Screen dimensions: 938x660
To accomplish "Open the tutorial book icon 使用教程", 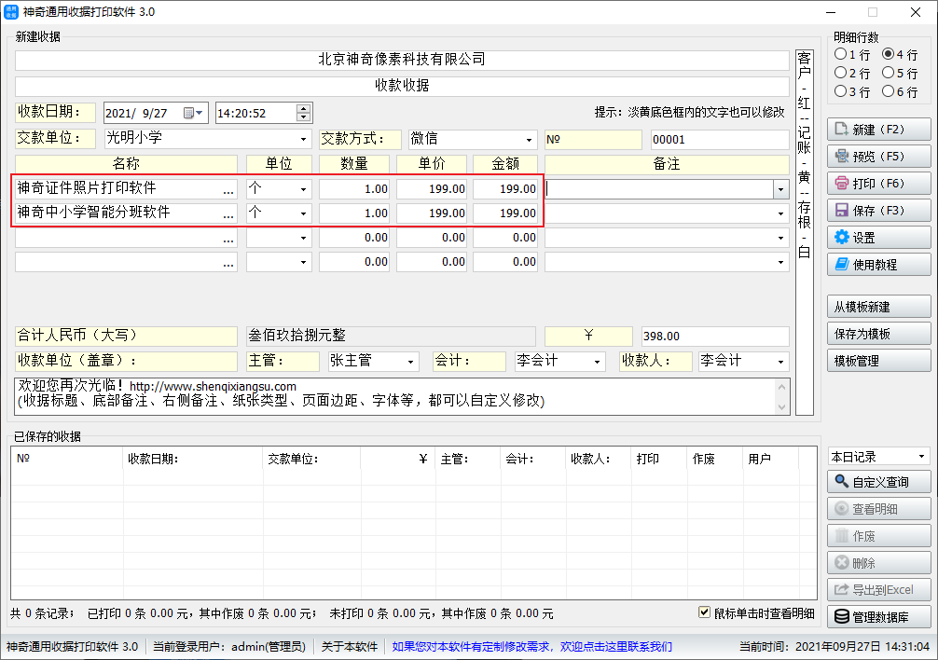I will [842, 264].
